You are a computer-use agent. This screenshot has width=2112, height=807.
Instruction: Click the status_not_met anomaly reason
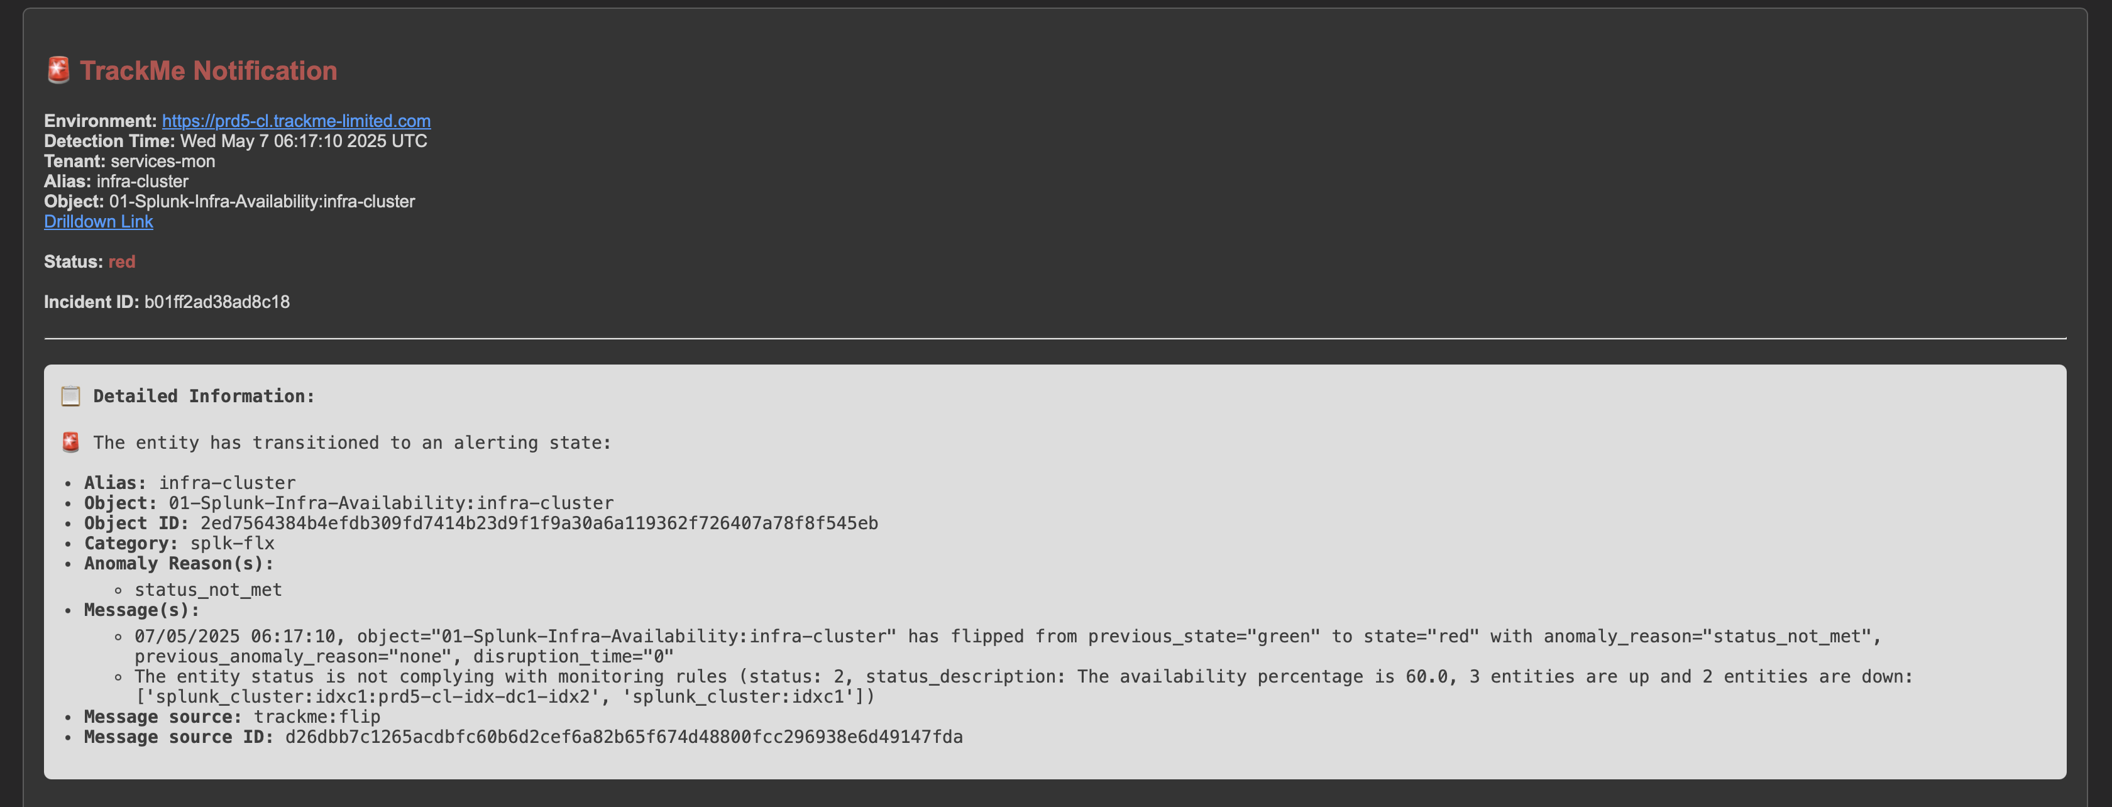point(208,590)
